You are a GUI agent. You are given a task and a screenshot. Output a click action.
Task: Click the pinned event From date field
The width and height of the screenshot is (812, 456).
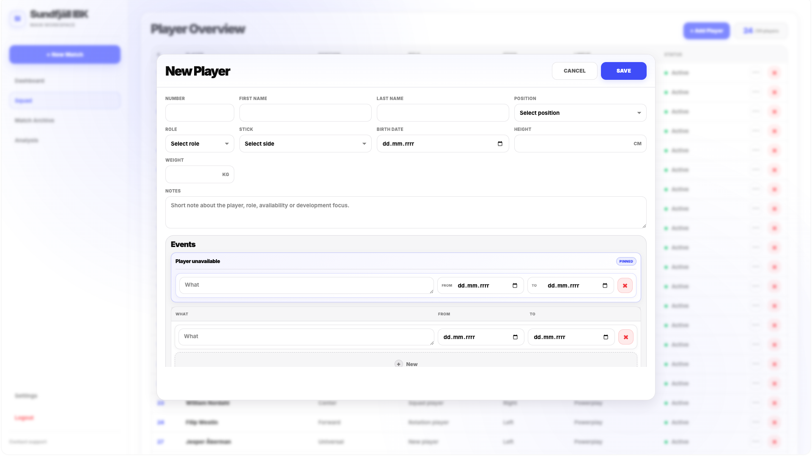click(480, 285)
